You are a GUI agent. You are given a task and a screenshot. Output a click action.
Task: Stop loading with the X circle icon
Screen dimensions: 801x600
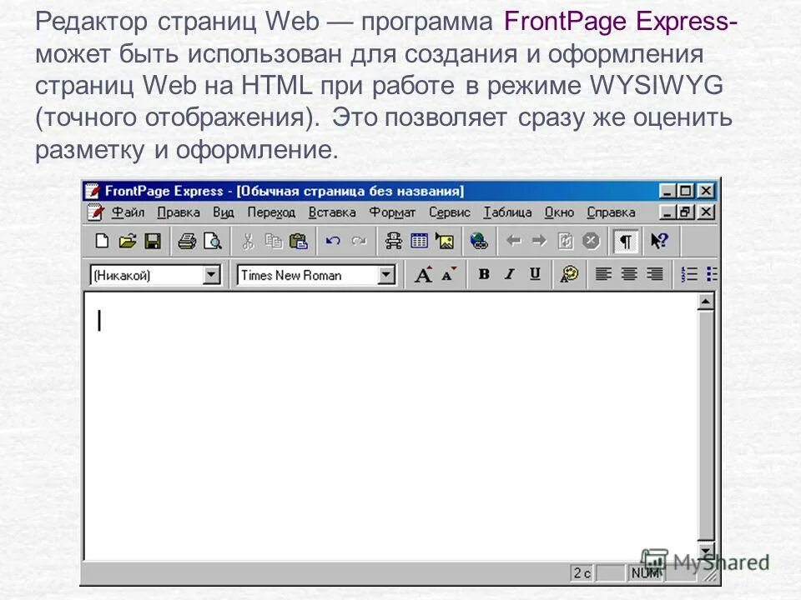click(x=591, y=240)
